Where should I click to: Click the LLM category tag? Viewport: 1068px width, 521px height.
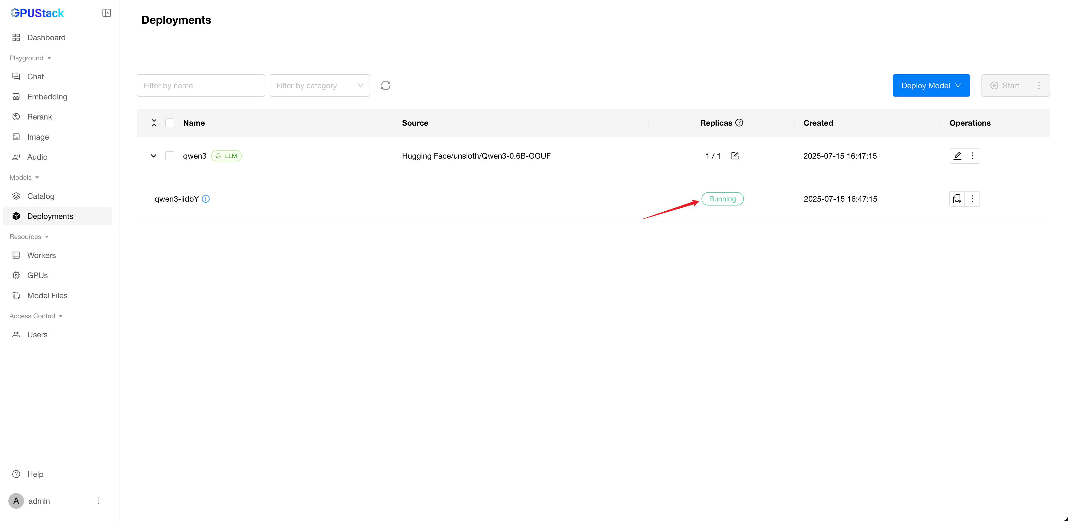(226, 156)
